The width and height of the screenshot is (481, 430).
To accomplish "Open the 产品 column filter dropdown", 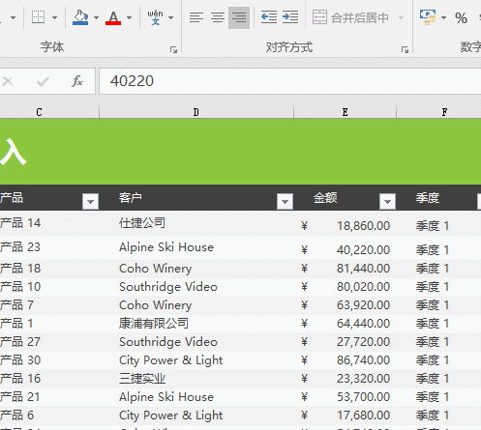I will point(90,202).
